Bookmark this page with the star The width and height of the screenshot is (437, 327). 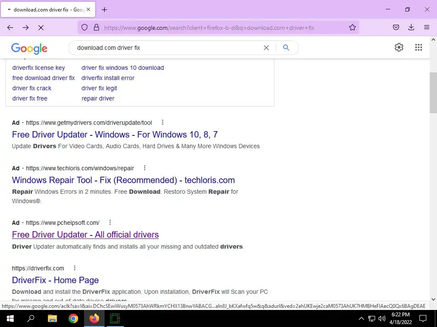pyautogui.click(x=352, y=27)
